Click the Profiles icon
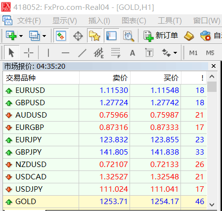222x211 pixels. [34, 36]
